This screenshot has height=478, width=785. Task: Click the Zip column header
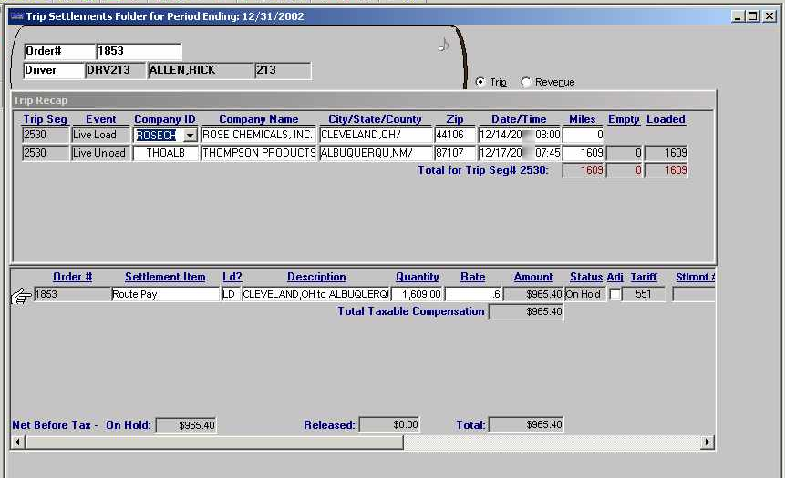pos(455,119)
